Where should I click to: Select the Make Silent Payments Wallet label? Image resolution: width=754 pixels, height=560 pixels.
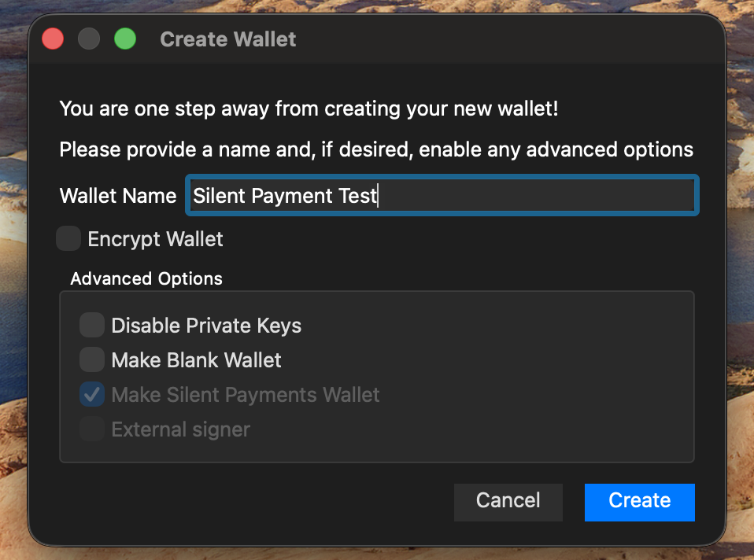[x=245, y=395]
